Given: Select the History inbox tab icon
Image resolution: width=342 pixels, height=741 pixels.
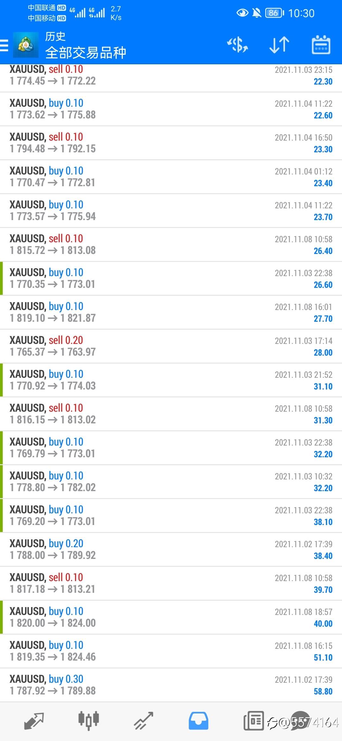Looking at the screenshot, I should pyautogui.click(x=199, y=721).
